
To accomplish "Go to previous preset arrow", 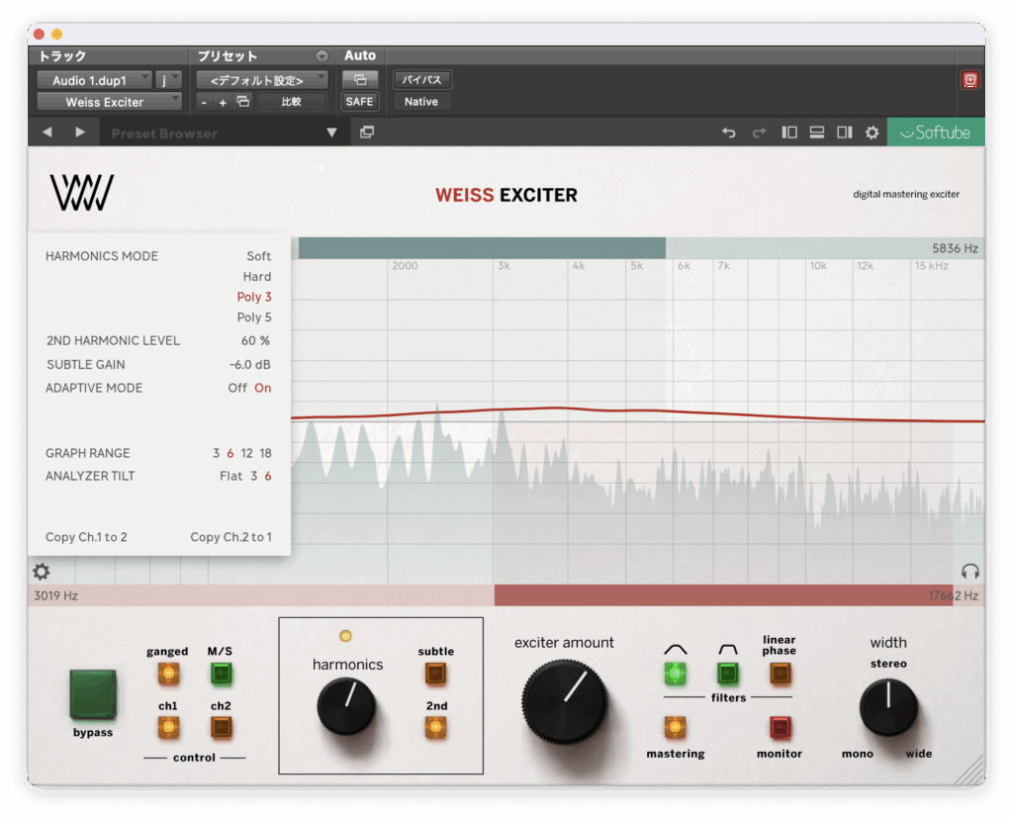I will pyautogui.click(x=47, y=133).
